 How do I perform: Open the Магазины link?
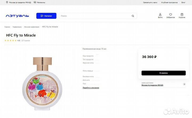41,2
